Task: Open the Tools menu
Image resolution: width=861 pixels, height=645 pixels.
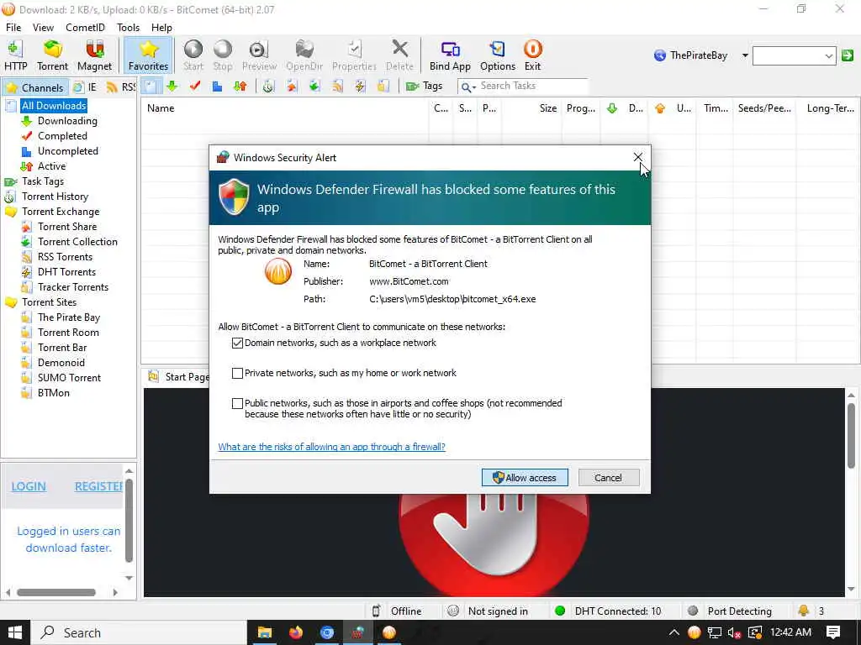Action: tap(128, 28)
